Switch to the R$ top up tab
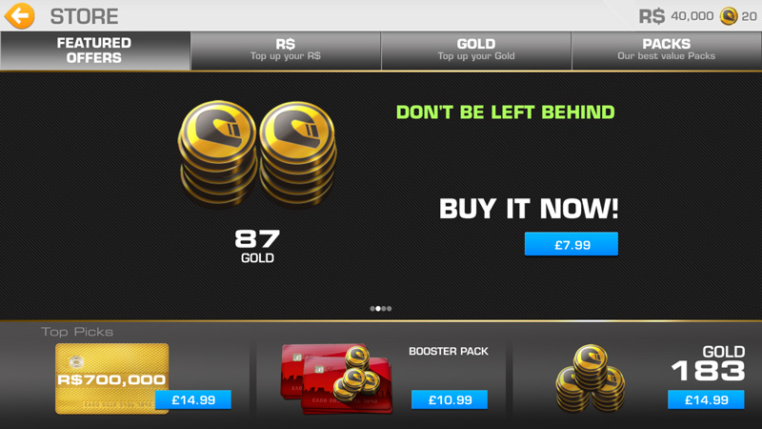Screen dimensions: 762x429 tap(286, 51)
